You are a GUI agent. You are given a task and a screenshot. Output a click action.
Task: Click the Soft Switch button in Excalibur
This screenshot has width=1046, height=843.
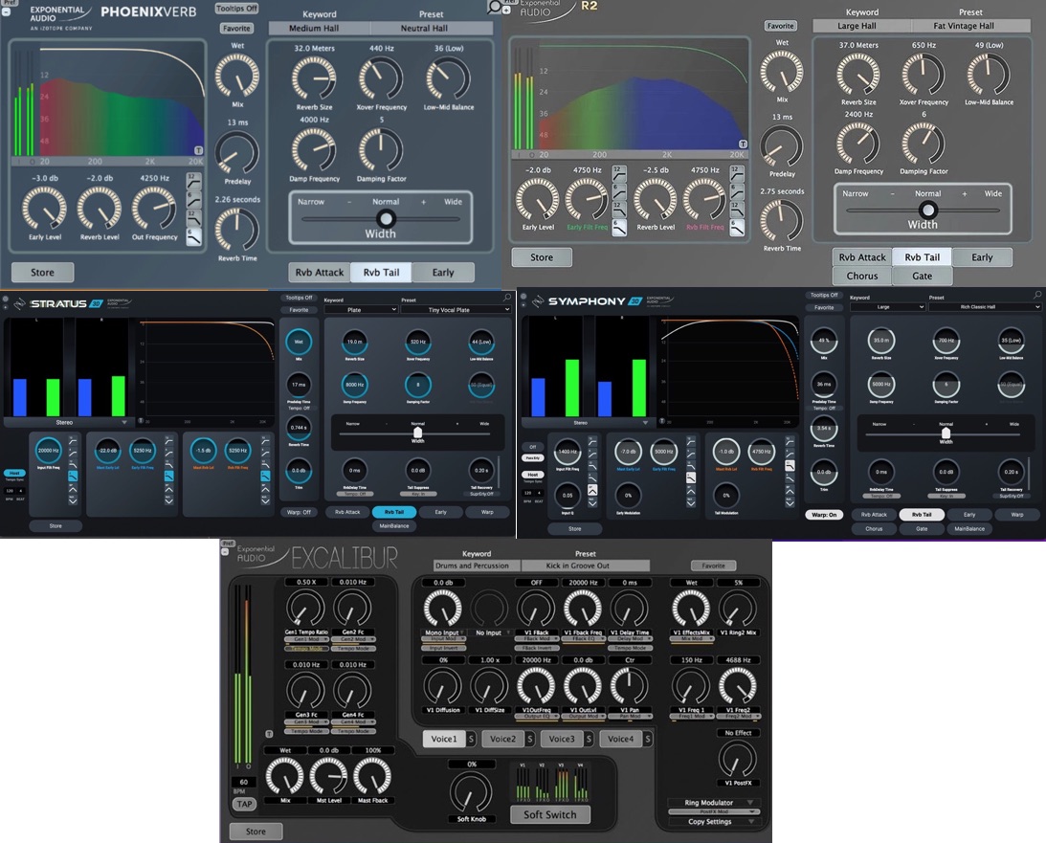[x=549, y=815]
